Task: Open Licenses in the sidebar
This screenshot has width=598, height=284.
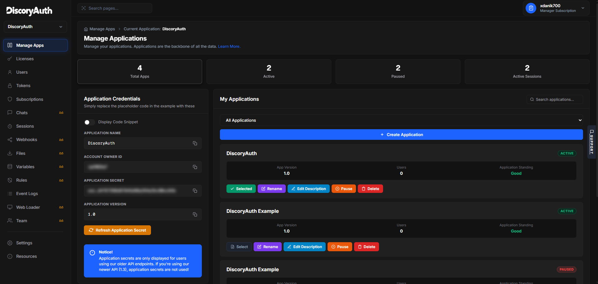Action: [x=35, y=59]
